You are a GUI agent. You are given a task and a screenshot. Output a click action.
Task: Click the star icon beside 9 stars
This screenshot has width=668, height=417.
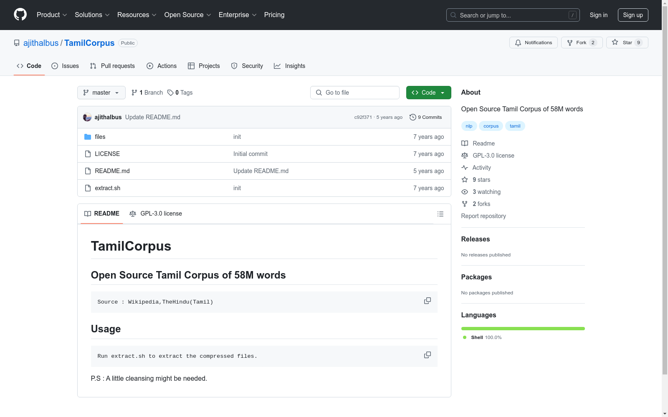(x=465, y=180)
